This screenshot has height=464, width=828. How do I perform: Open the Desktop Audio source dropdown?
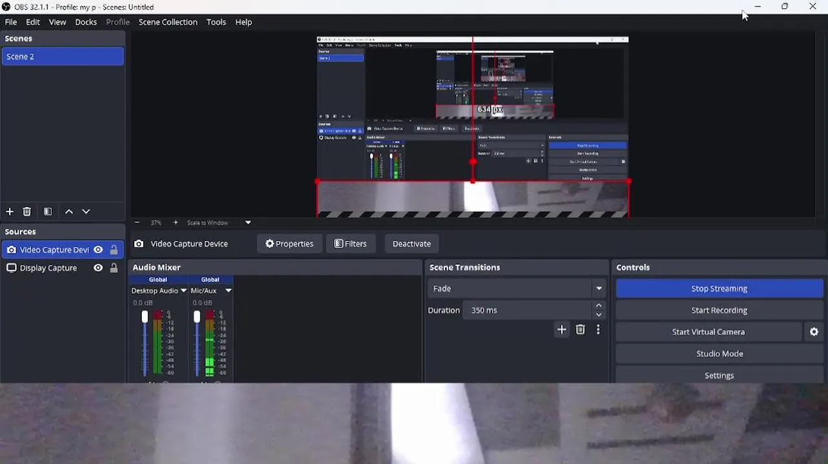183,291
